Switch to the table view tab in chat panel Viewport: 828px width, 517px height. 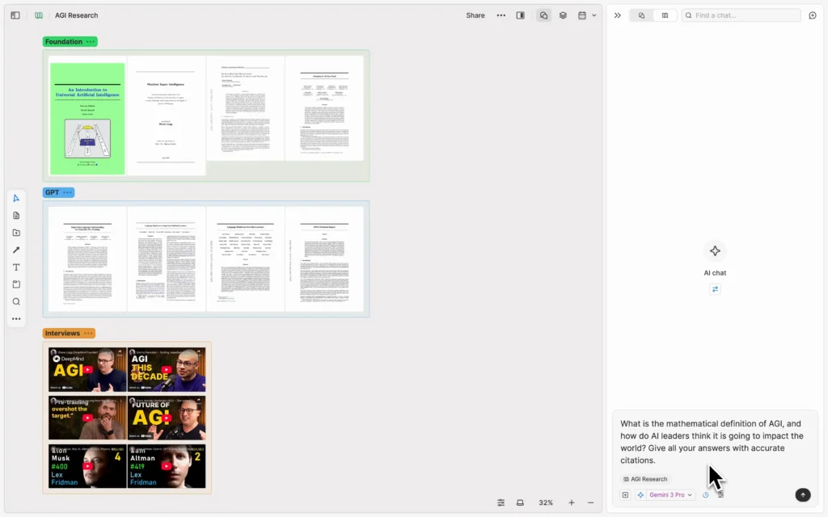665,15
